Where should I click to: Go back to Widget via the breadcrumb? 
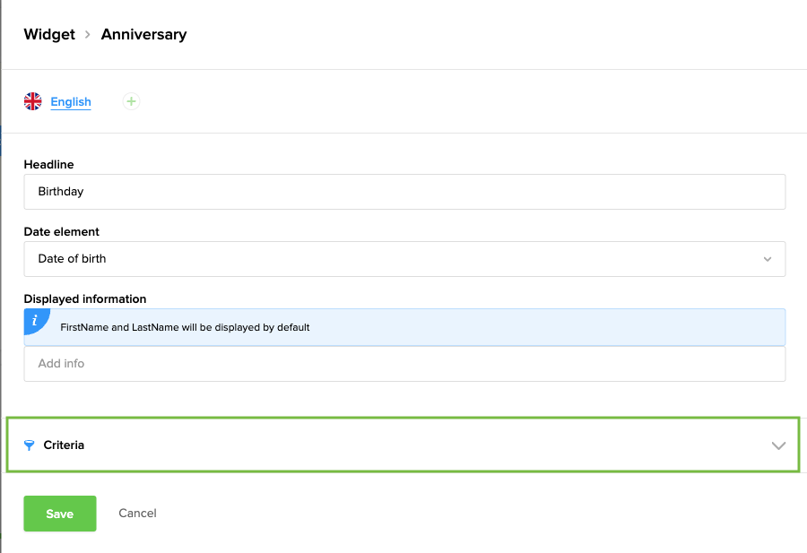(x=48, y=35)
